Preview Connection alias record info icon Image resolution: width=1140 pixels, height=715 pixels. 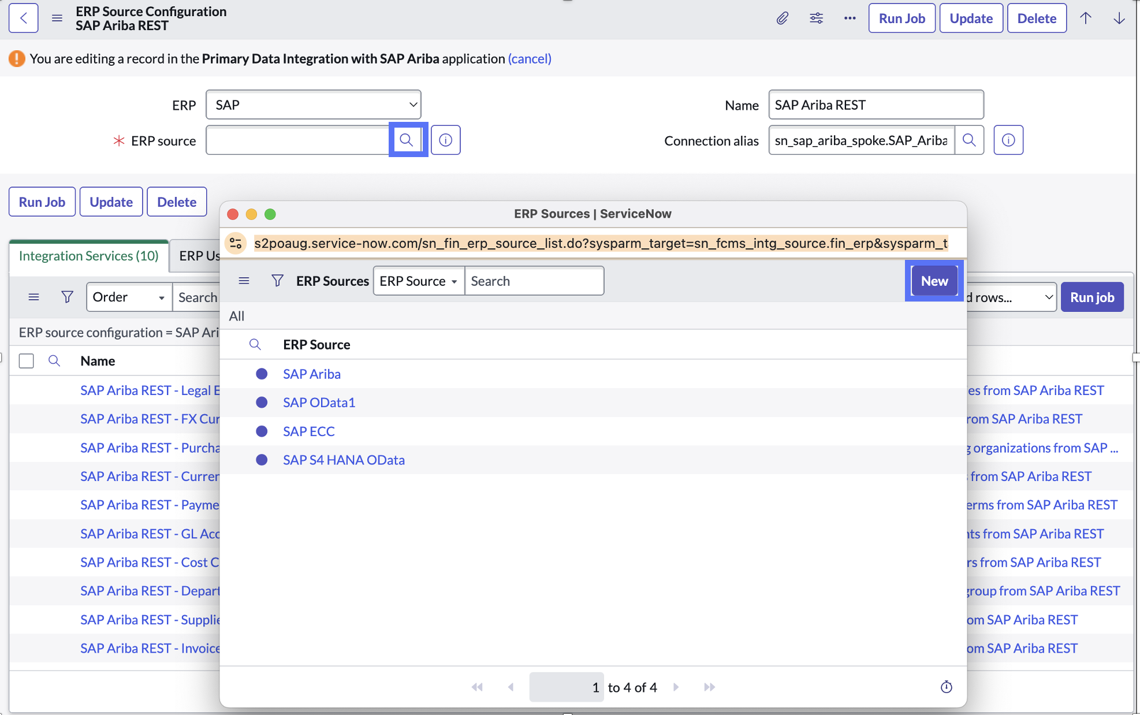[1008, 140]
